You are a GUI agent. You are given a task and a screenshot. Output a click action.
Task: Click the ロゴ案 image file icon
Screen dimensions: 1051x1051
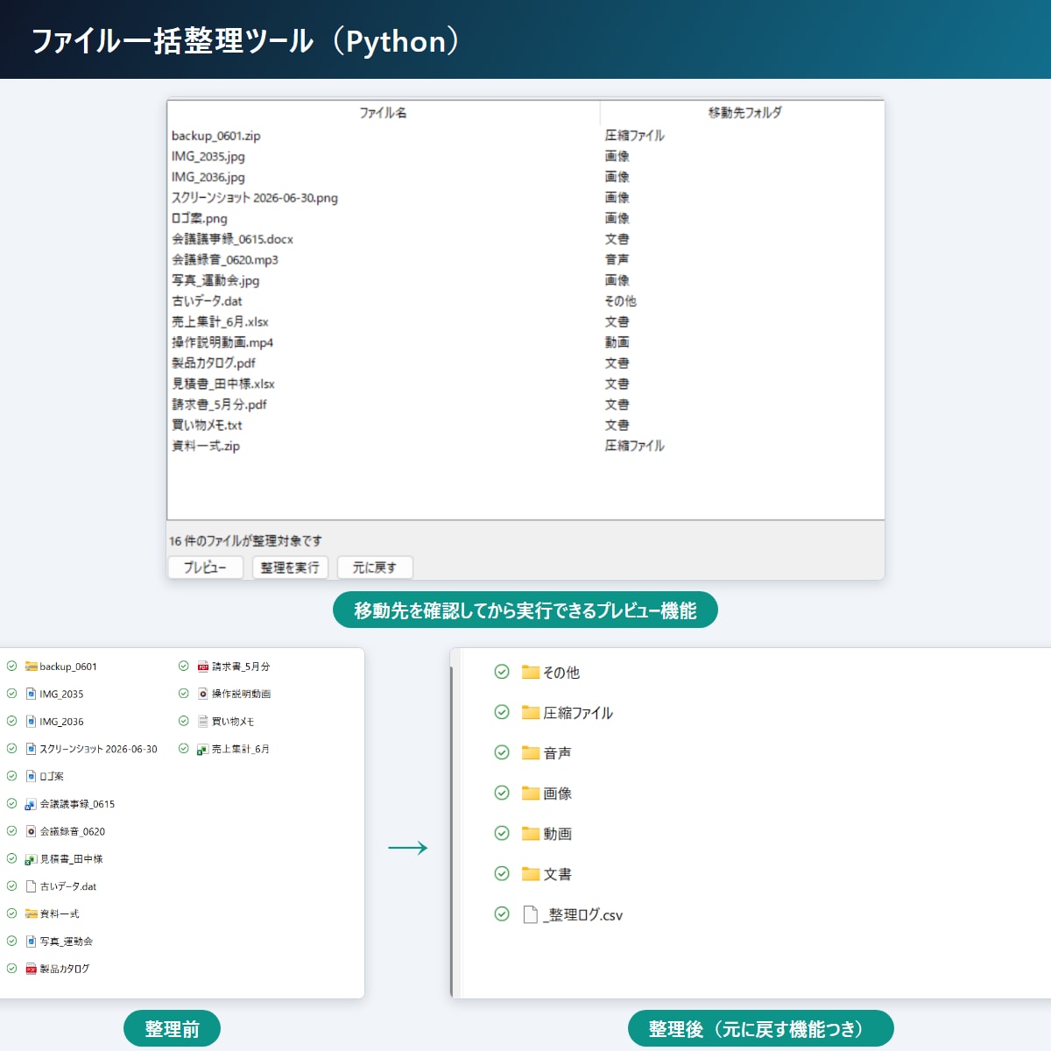[x=31, y=776]
